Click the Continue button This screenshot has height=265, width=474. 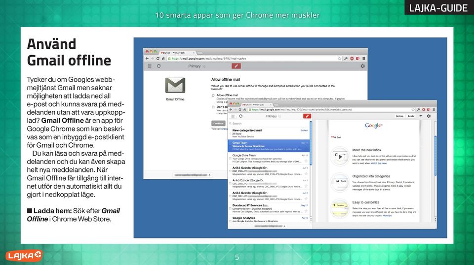tap(218, 123)
